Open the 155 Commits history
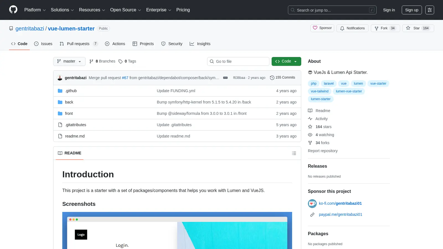443x249 pixels. (282, 78)
